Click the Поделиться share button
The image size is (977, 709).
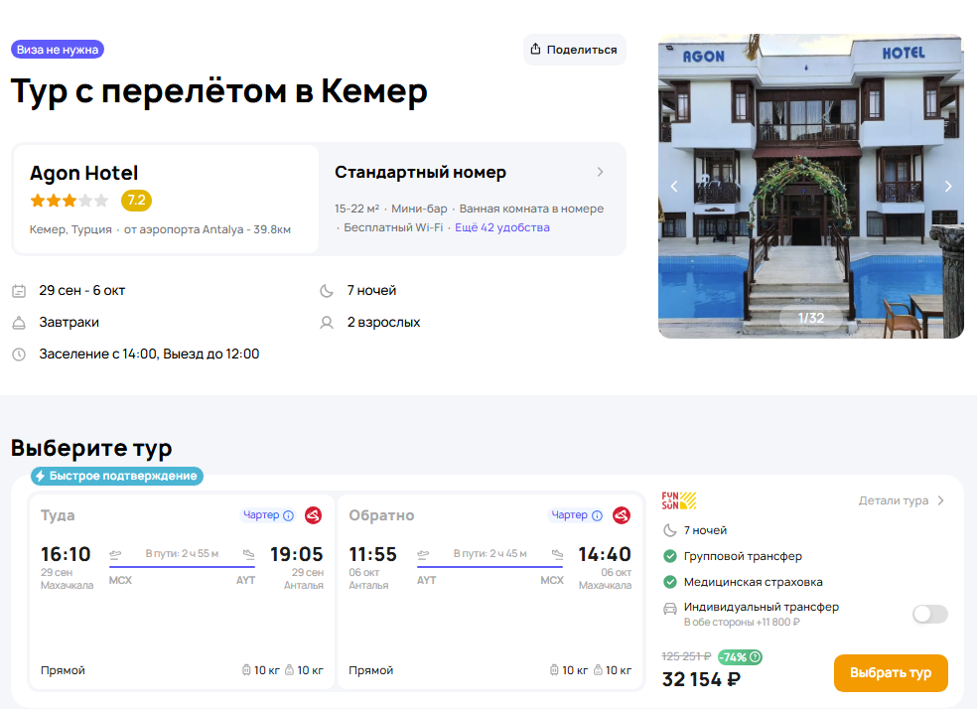click(575, 50)
